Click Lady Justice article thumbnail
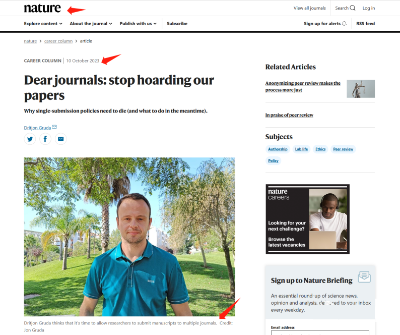The width and height of the screenshot is (400, 335). pyautogui.click(x=361, y=89)
